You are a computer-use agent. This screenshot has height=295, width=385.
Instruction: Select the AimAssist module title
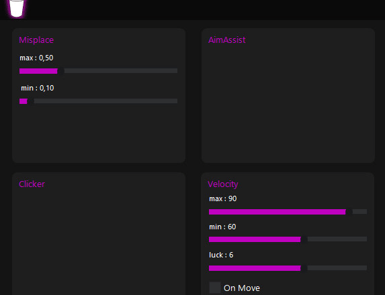point(227,40)
